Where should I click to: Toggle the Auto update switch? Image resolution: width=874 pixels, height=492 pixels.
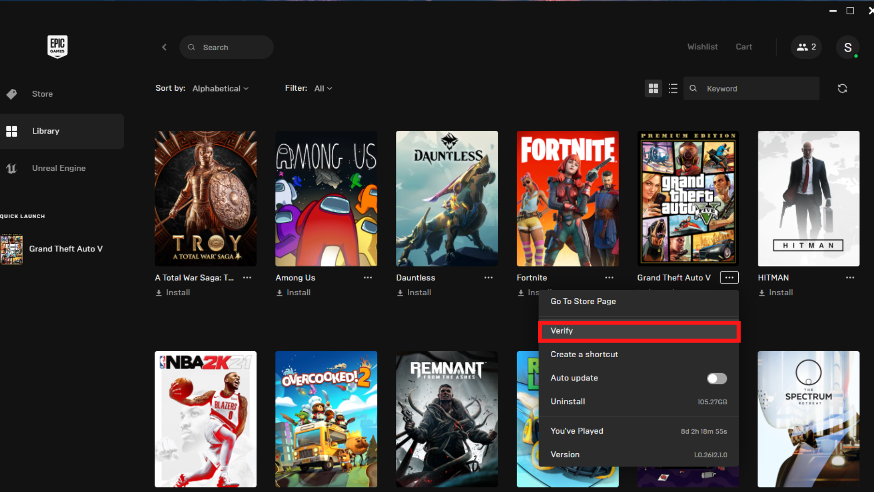pyautogui.click(x=717, y=379)
